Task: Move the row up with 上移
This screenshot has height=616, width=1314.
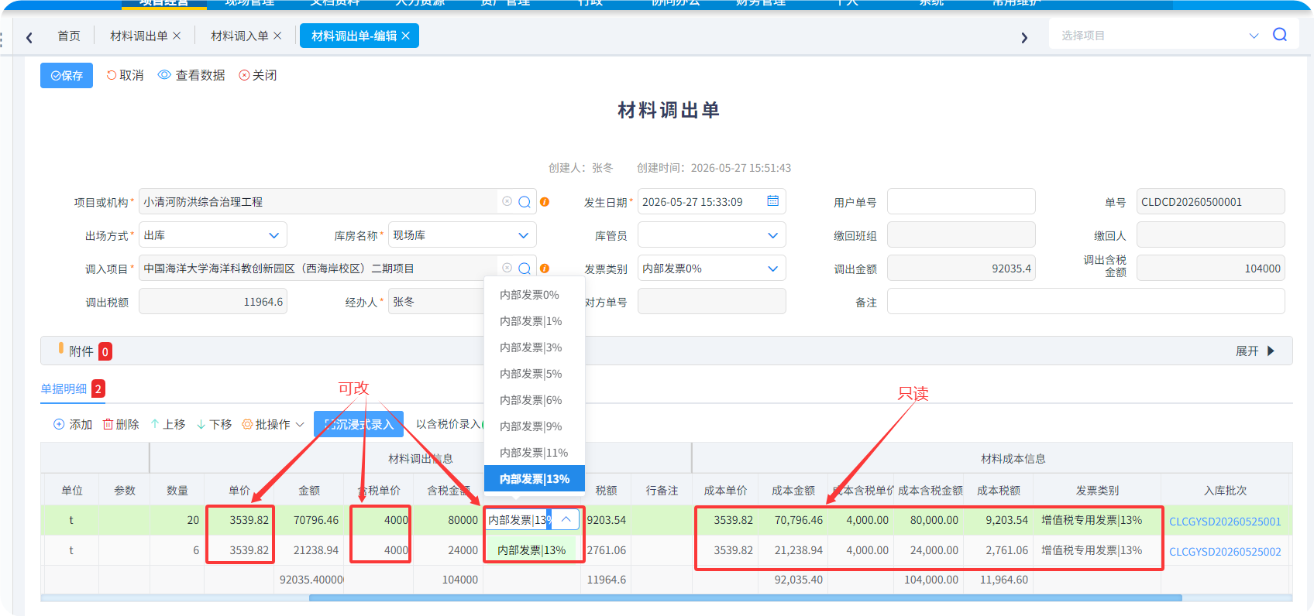Action: pos(168,424)
